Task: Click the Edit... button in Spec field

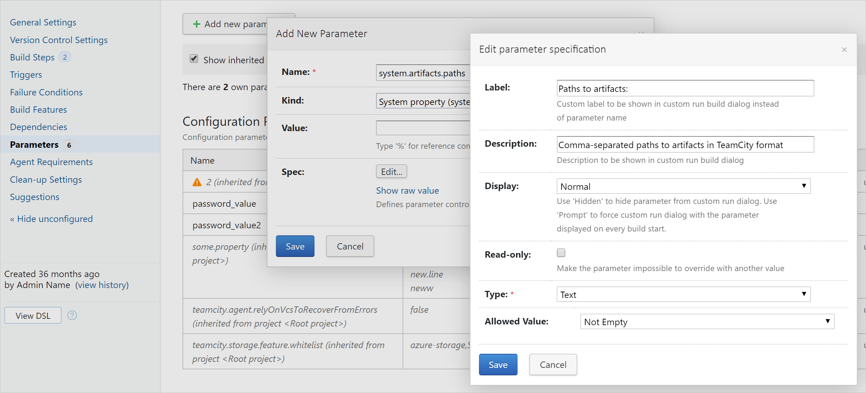Action: pyautogui.click(x=390, y=171)
